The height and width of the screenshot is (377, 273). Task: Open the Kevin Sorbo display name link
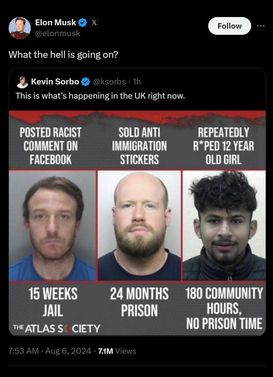coord(55,82)
